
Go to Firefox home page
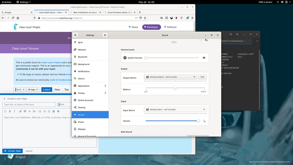[18, 18]
